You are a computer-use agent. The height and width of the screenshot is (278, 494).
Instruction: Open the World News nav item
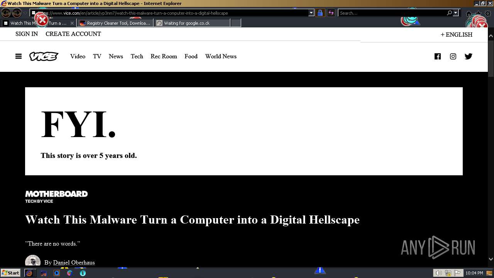click(x=221, y=56)
